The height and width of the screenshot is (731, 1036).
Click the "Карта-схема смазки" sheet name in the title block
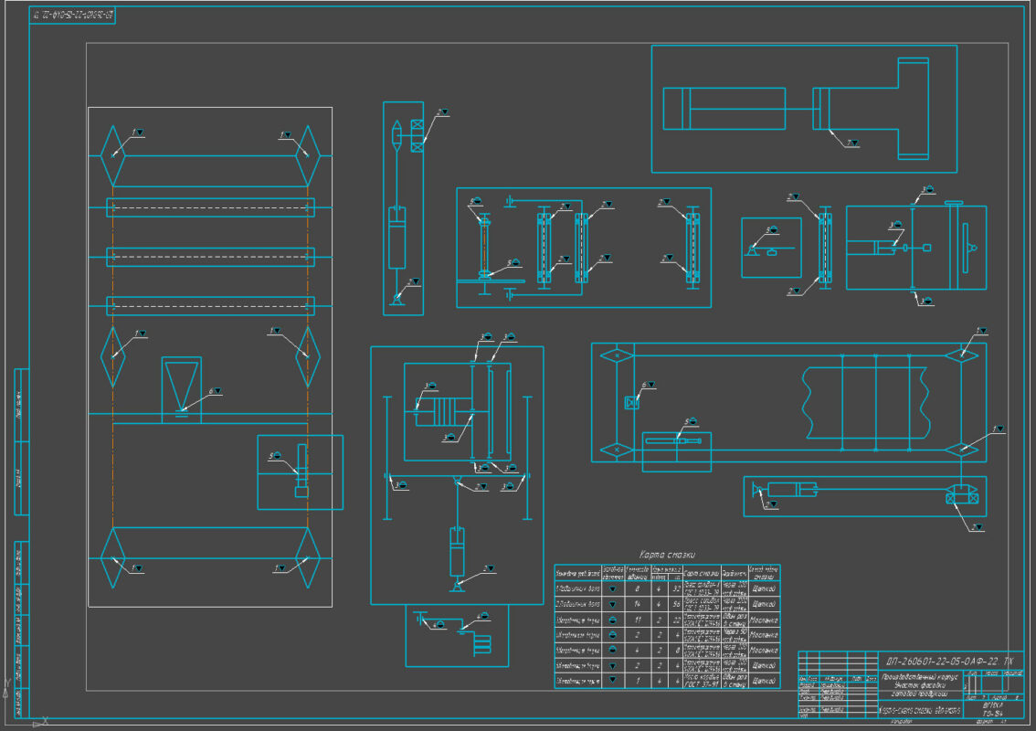click(920, 711)
